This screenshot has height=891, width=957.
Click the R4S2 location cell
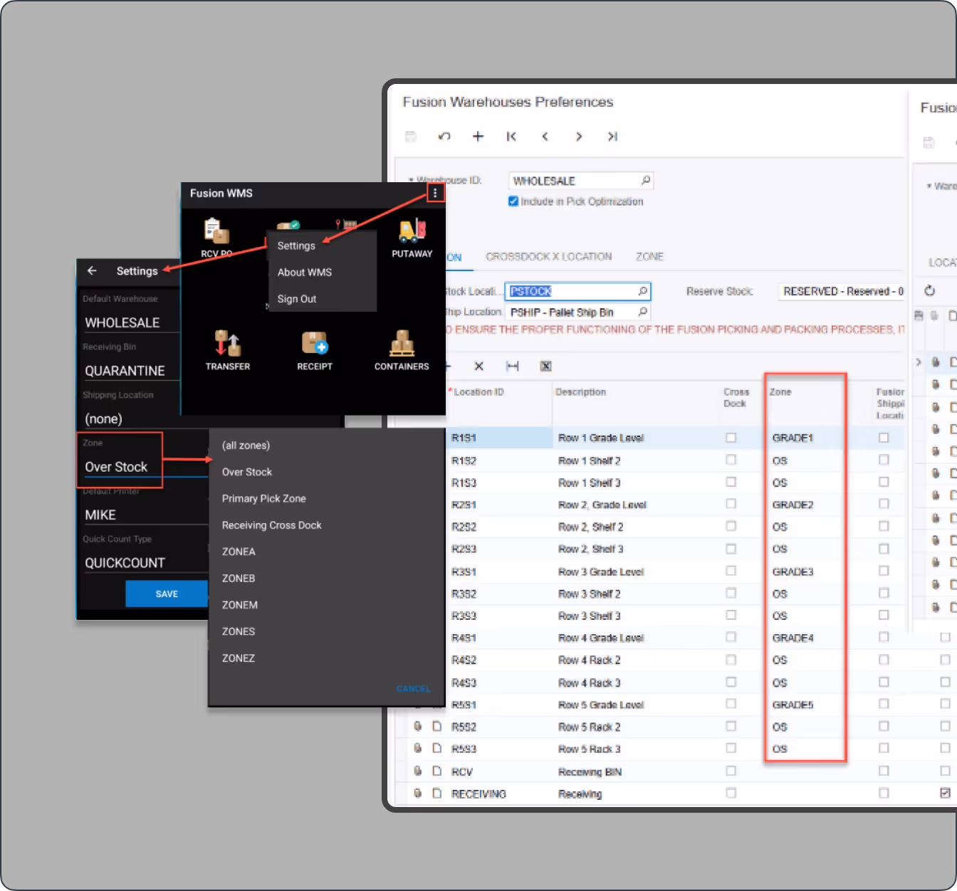pos(464,660)
